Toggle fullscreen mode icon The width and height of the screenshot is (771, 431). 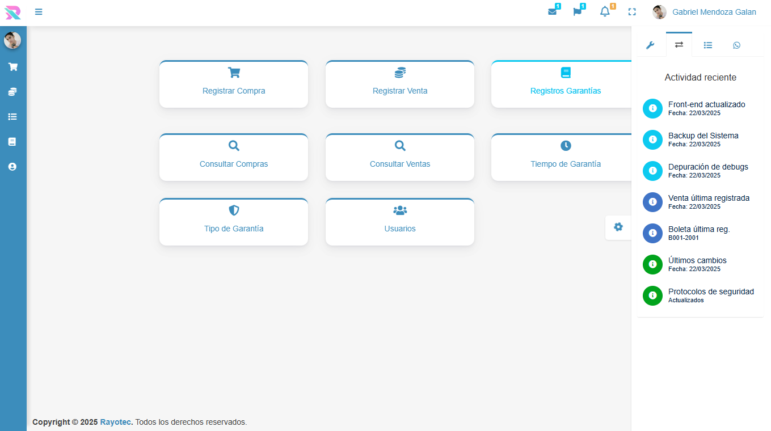(632, 12)
